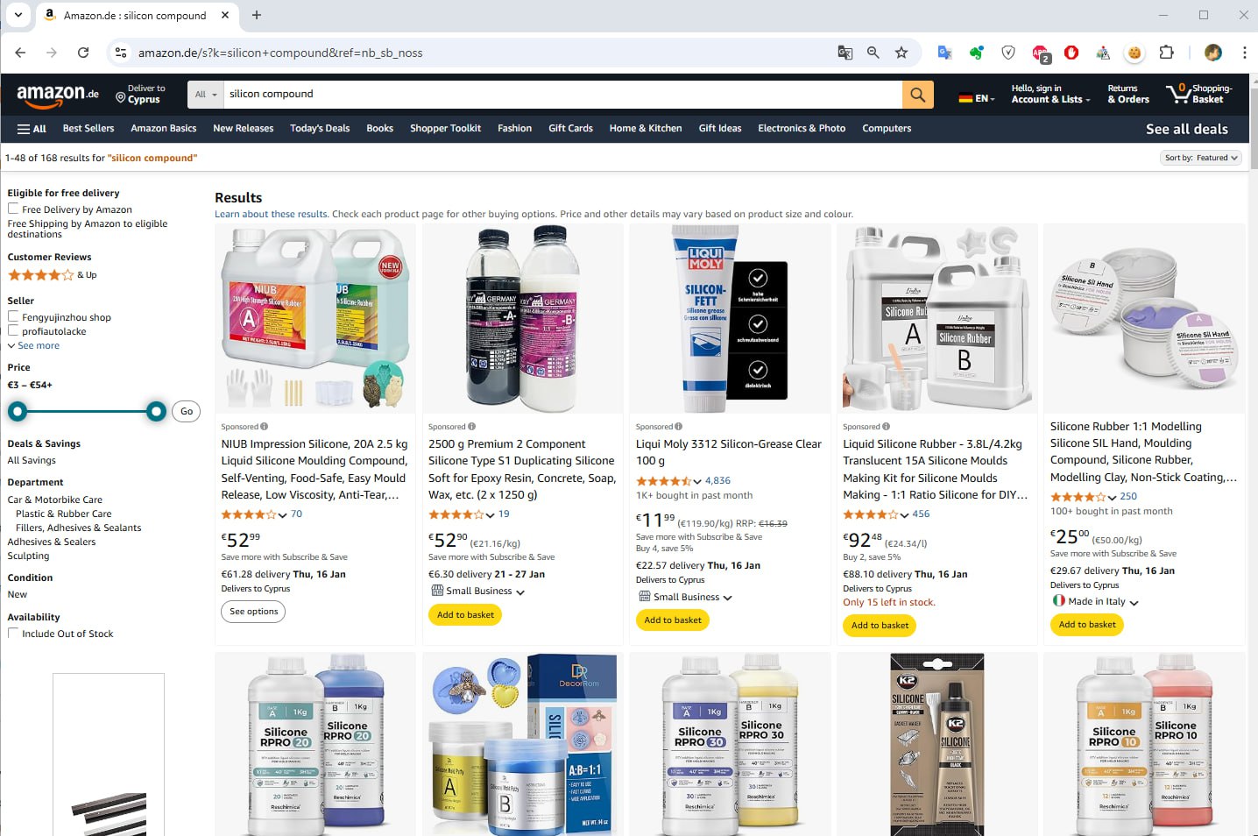1258x836 pixels.
Task: Add Liqui Moly Silicon-Grease to basket
Action: point(673,620)
